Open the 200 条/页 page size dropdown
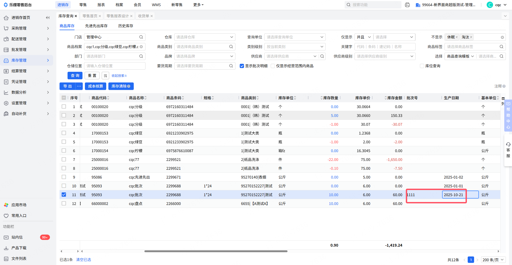 (493, 260)
